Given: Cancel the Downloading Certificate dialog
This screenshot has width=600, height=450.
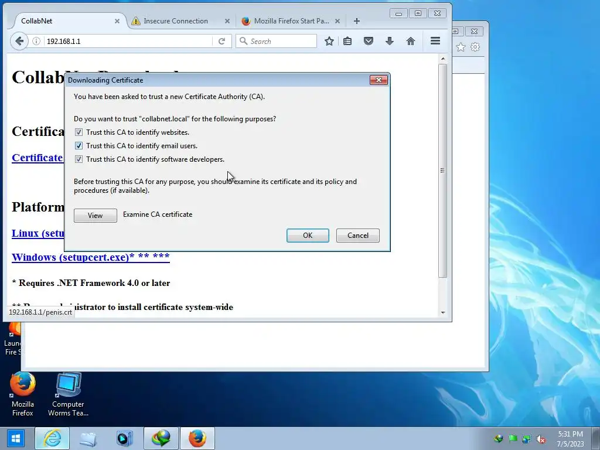Looking at the screenshot, I should (x=358, y=236).
